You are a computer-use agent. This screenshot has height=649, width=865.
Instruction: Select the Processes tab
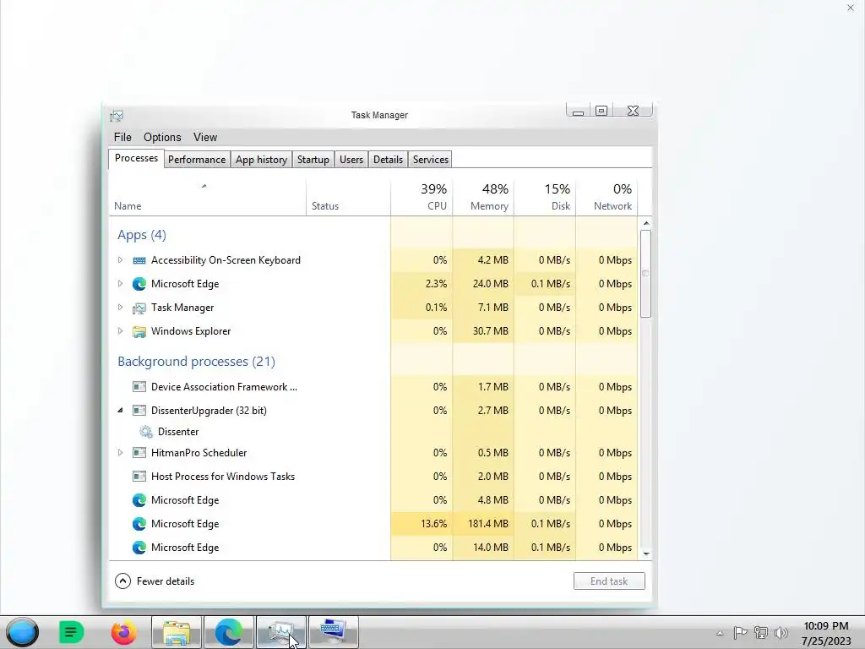[x=136, y=158]
